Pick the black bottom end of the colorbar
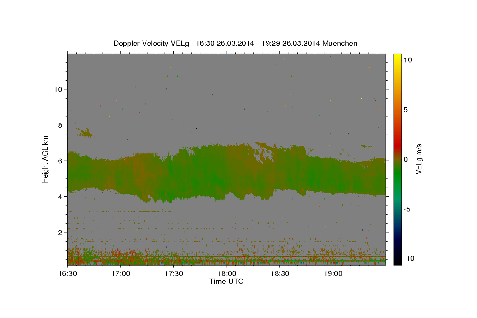 [397, 260]
